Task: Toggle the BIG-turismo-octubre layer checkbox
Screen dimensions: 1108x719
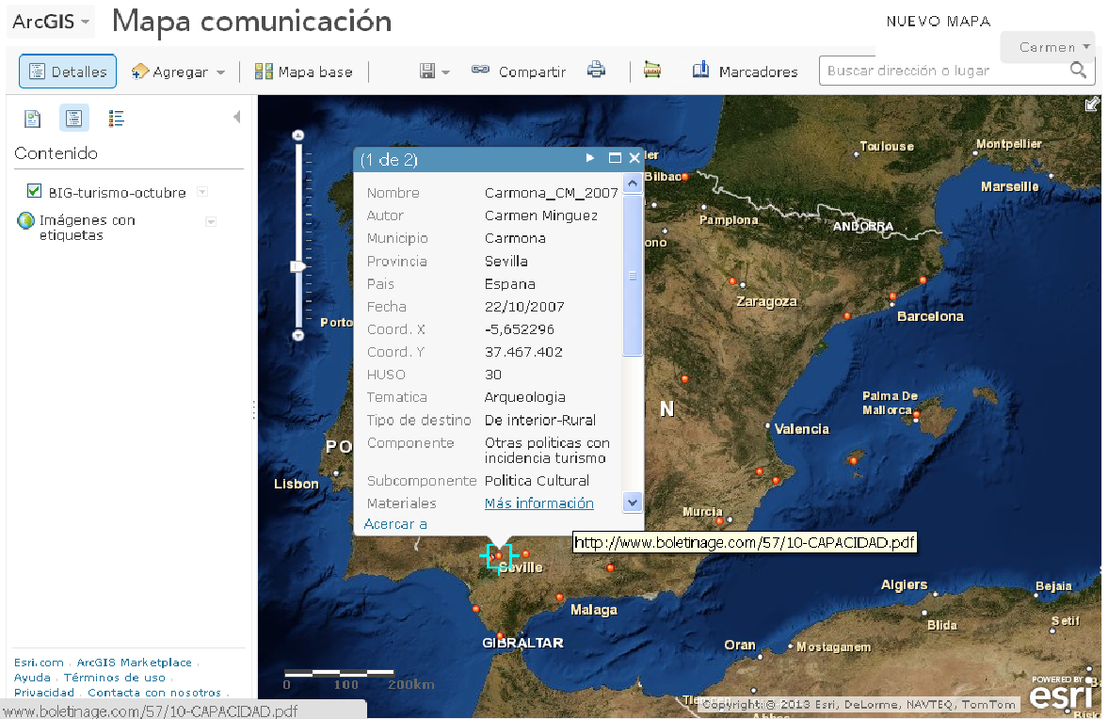Action: (x=34, y=191)
